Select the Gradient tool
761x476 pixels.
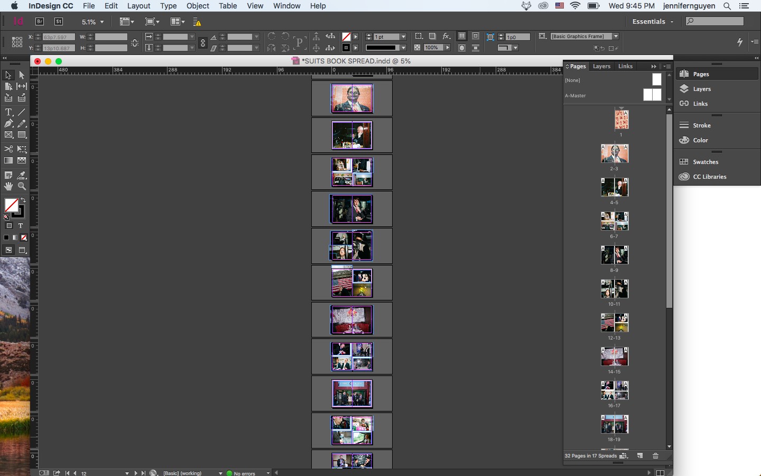[8, 161]
